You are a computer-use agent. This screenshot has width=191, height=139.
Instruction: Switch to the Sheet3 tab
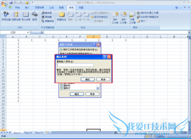coord(39,133)
